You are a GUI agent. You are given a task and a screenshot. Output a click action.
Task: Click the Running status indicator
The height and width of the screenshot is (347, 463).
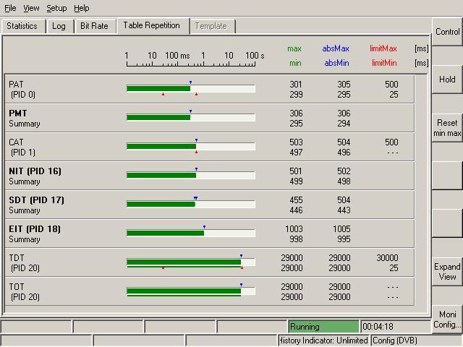(323, 327)
